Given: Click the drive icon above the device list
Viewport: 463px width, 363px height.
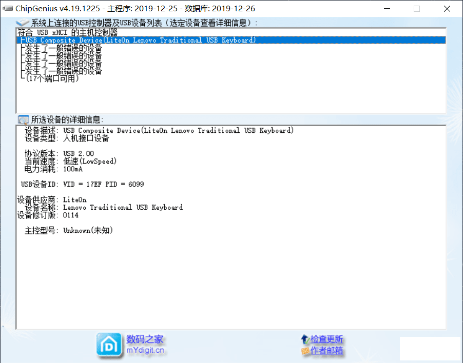Looking at the screenshot, I should (x=23, y=23).
